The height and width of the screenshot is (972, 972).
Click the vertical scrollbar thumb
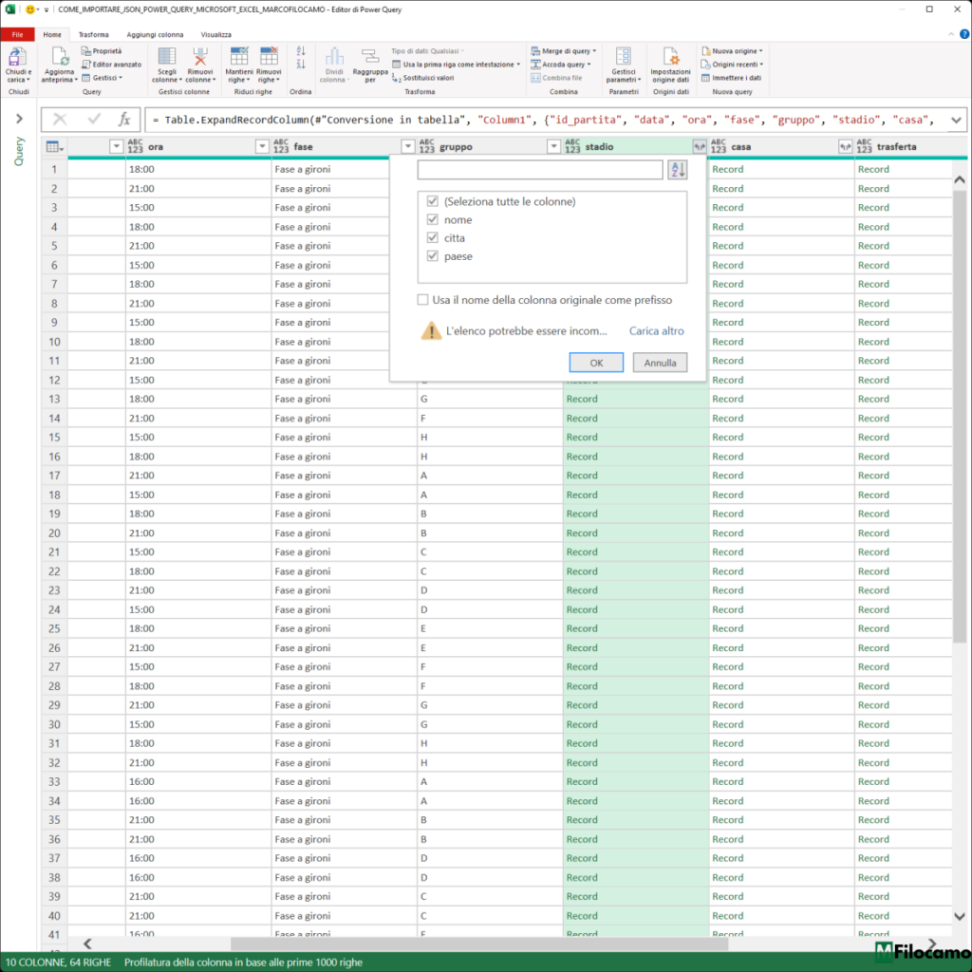pos(959,416)
